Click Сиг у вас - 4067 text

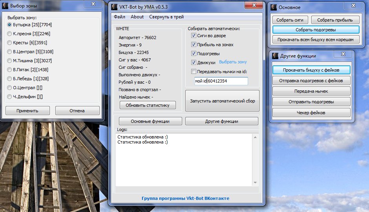click(135, 60)
